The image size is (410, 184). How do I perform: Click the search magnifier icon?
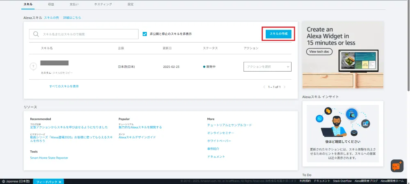[x=36, y=34]
